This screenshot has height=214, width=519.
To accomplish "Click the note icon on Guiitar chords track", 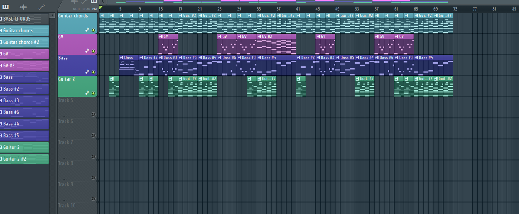I will (x=87, y=29).
